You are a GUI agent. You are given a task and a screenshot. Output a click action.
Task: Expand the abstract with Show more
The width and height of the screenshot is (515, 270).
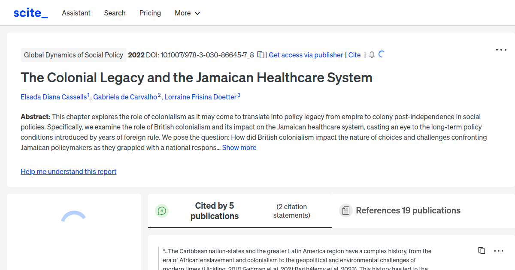point(239,147)
